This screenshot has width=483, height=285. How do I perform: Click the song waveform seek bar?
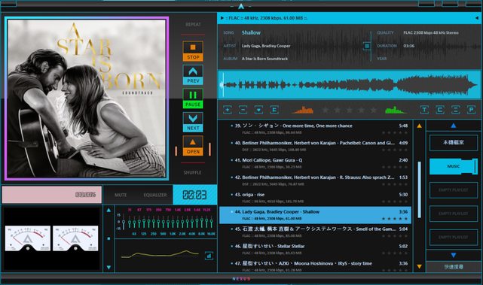click(350, 85)
